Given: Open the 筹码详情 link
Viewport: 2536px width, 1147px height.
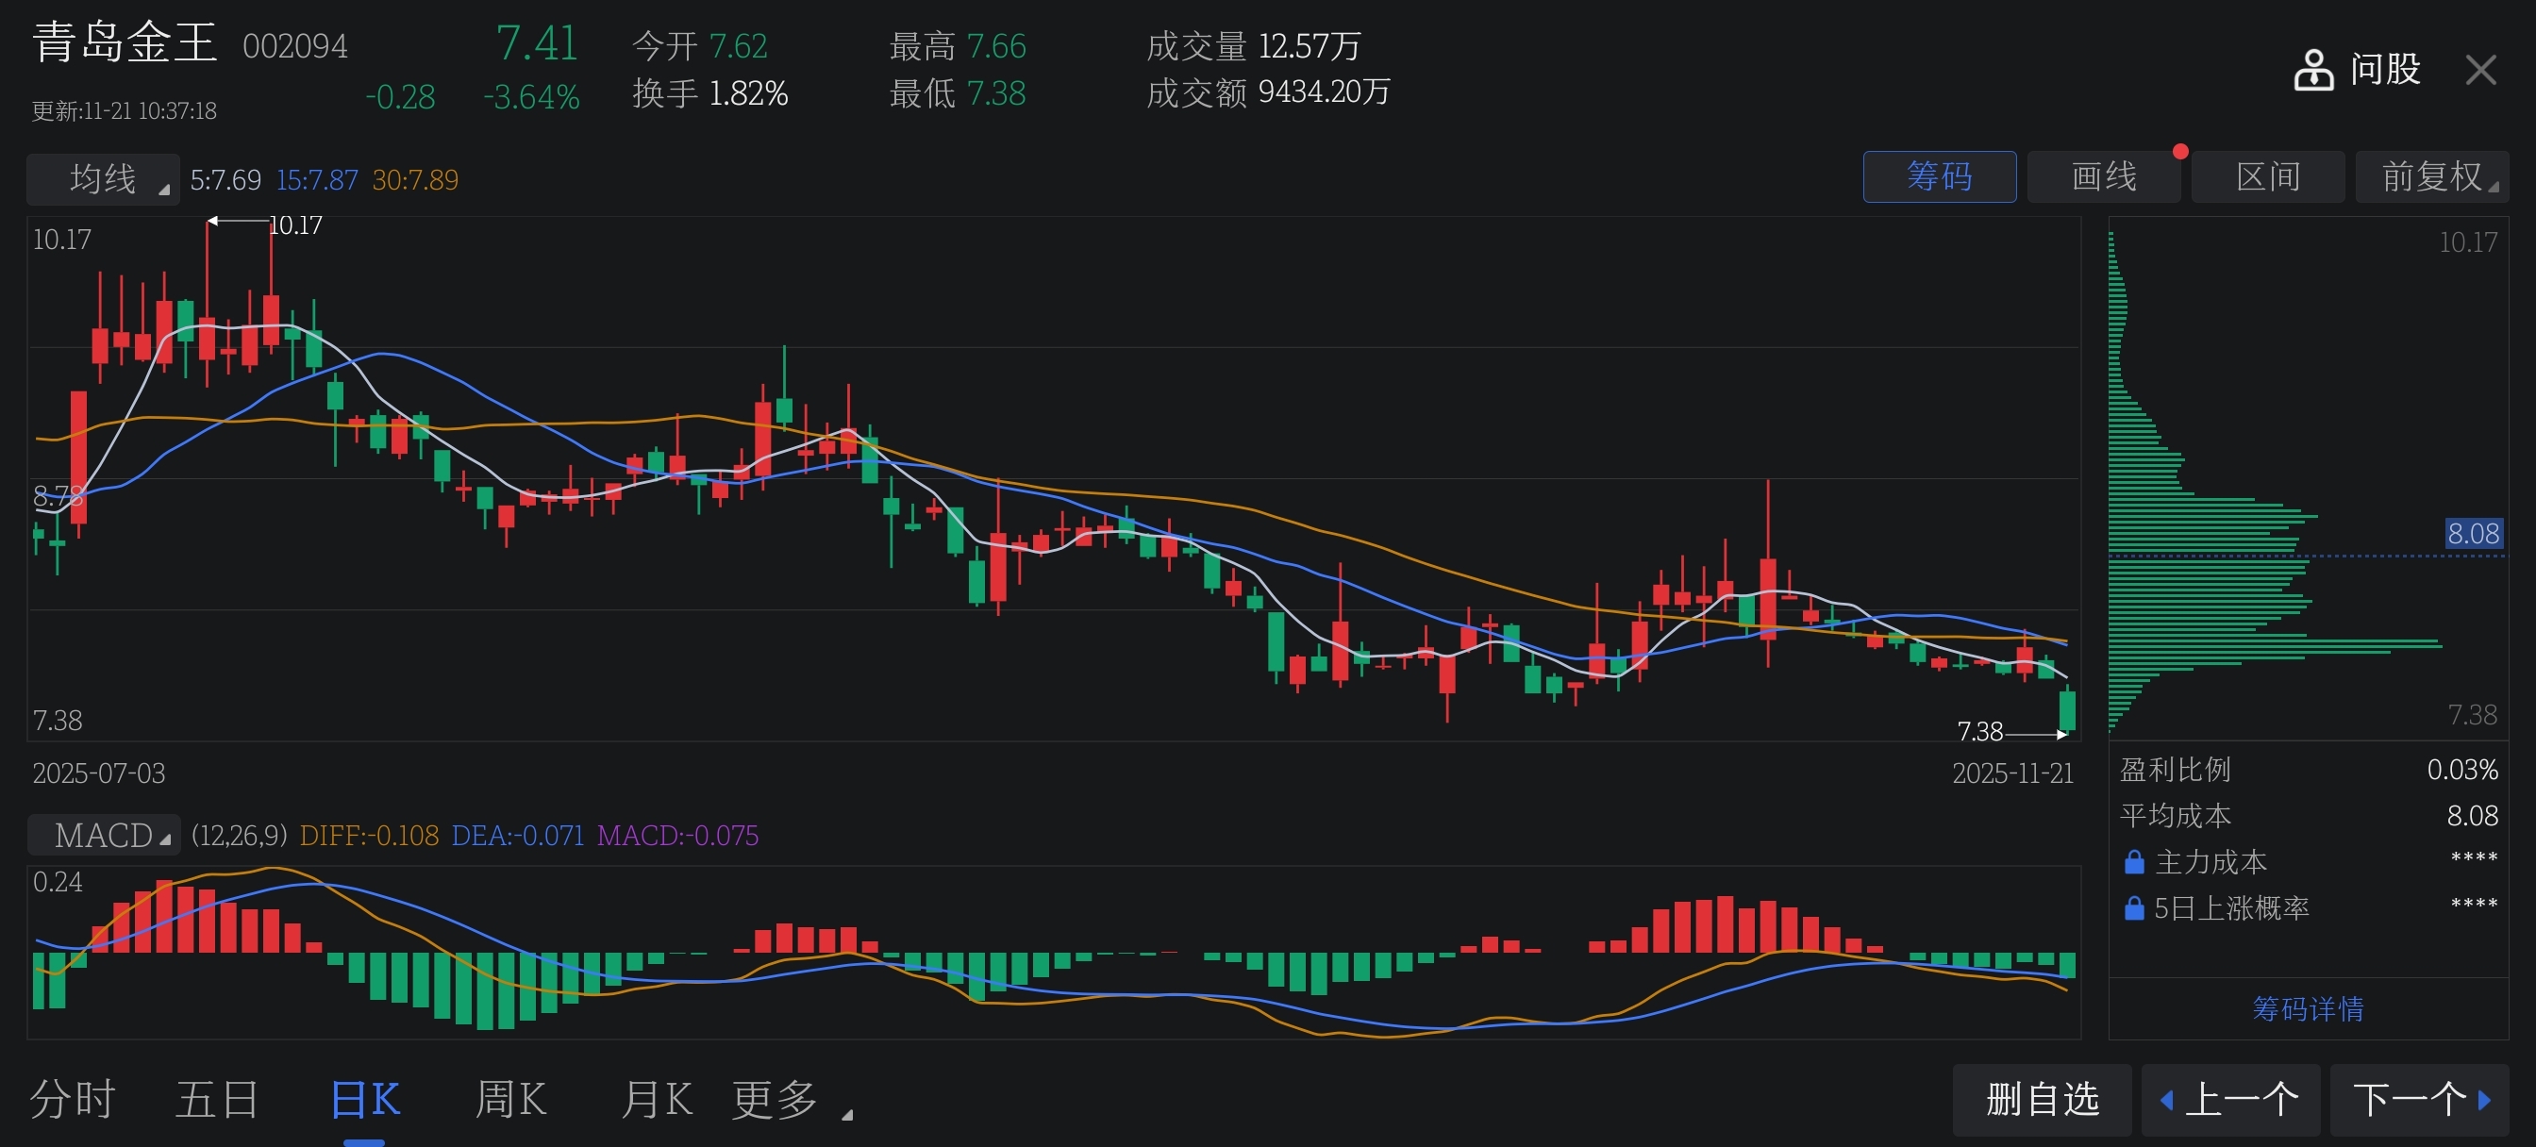Looking at the screenshot, I should (2308, 1009).
